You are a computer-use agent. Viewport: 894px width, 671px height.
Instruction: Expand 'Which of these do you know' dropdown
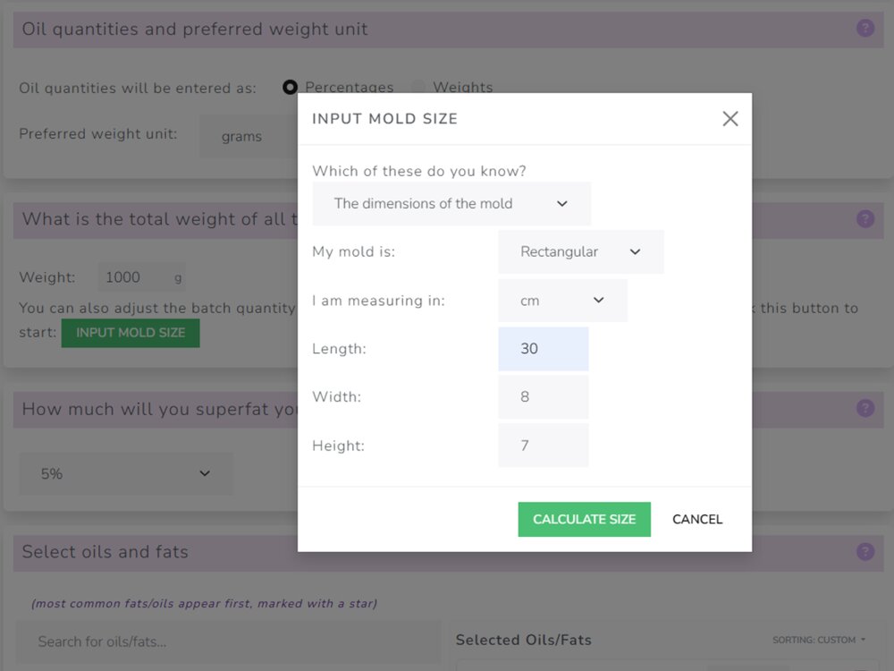point(451,204)
